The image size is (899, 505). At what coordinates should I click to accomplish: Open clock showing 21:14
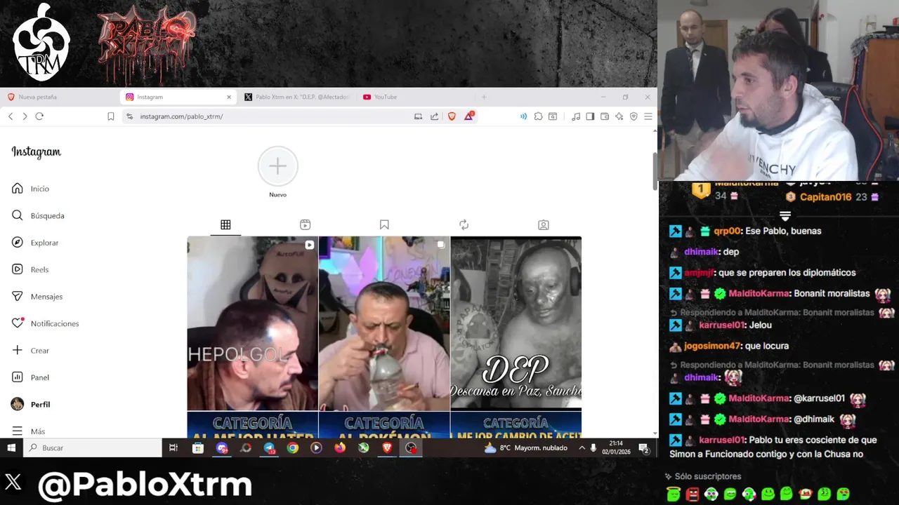616,447
